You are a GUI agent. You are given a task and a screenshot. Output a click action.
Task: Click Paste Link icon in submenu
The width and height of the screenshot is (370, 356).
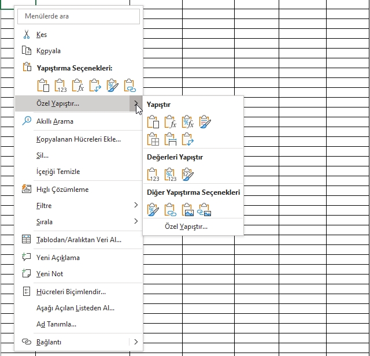pyautogui.click(x=171, y=209)
